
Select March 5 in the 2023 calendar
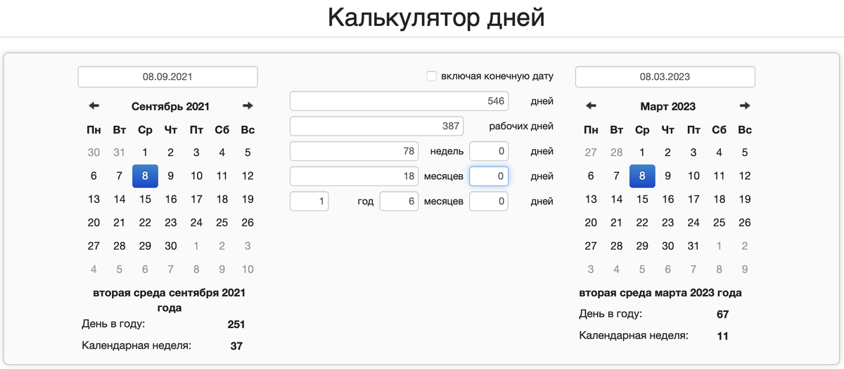coord(745,153)
